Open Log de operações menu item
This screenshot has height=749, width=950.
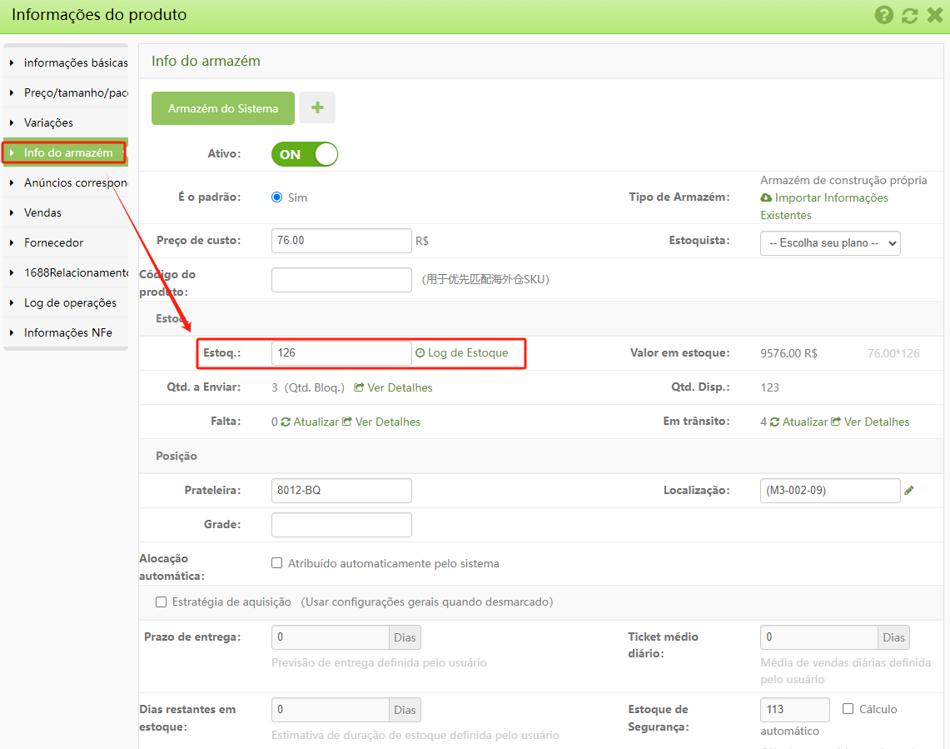click(x=70, y=302)
